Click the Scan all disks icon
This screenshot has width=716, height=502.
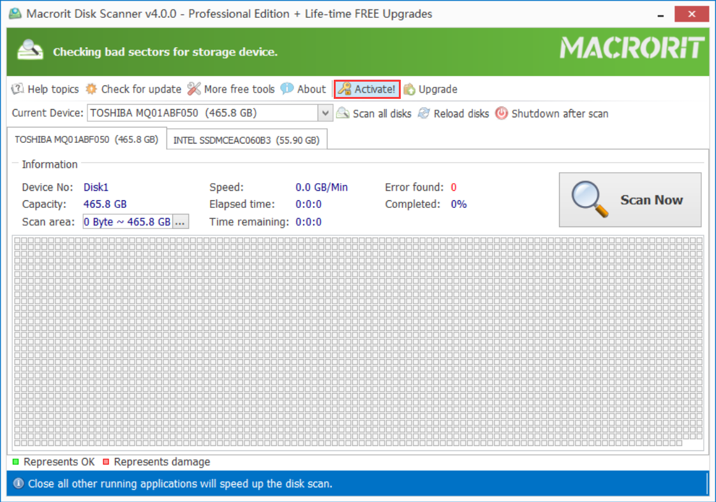click(343, 113)
